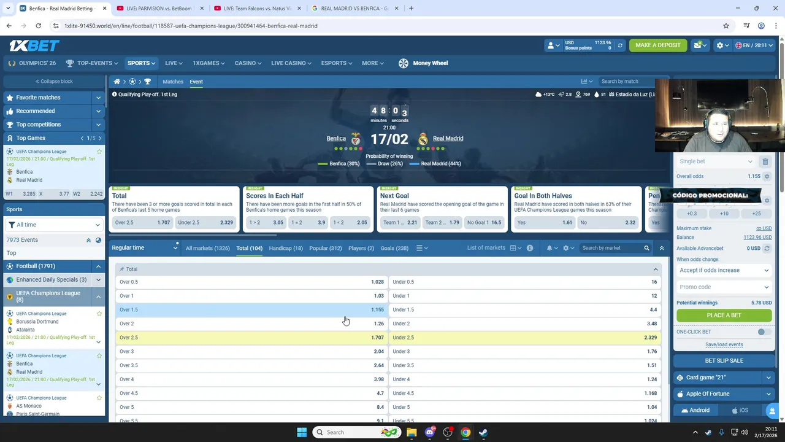Viewport: 785px width, 442px height.
Task: Open the markets gear settings menu
Action: click(x=569, y=248)
